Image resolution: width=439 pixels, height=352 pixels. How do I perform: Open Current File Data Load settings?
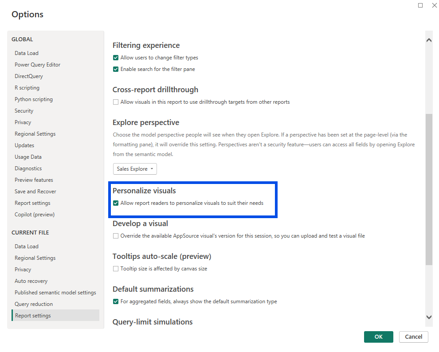pyautogui.click(x=27, y=246)
